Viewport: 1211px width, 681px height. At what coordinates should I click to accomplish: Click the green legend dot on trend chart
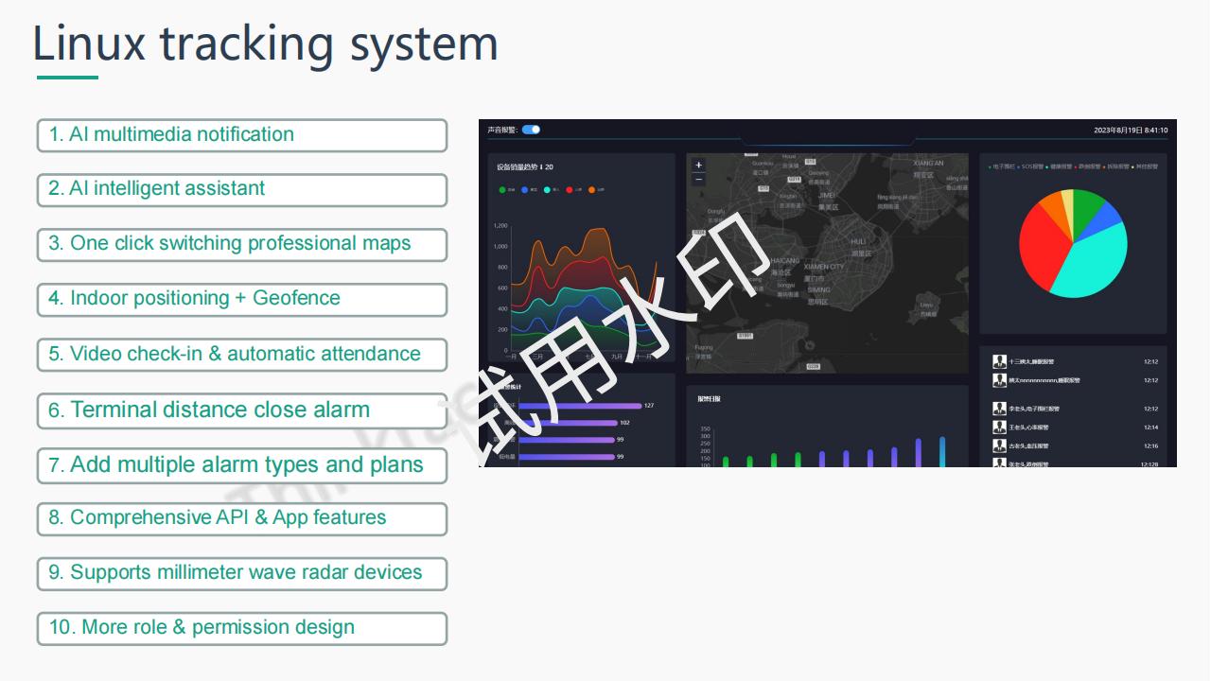click(x=502, y=190)
